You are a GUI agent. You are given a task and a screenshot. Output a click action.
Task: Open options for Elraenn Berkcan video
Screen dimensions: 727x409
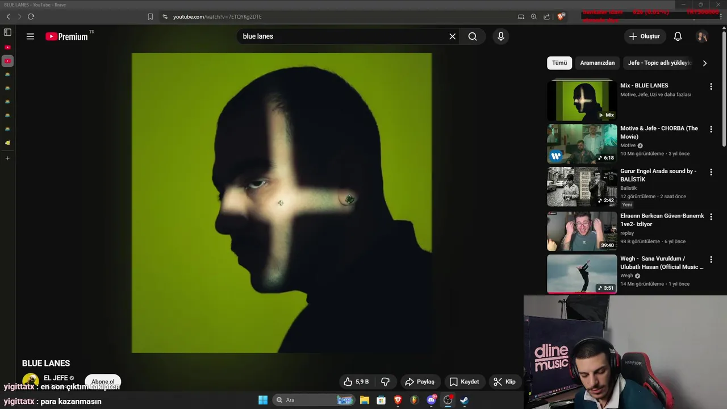711,216
